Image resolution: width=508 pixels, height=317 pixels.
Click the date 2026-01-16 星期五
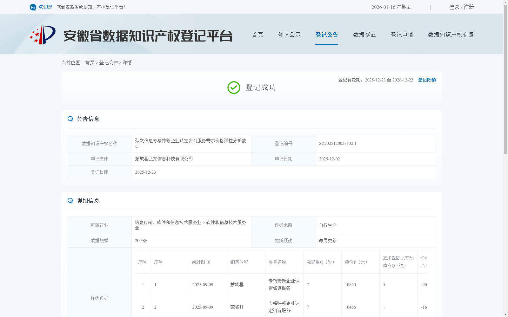(391, 7)
